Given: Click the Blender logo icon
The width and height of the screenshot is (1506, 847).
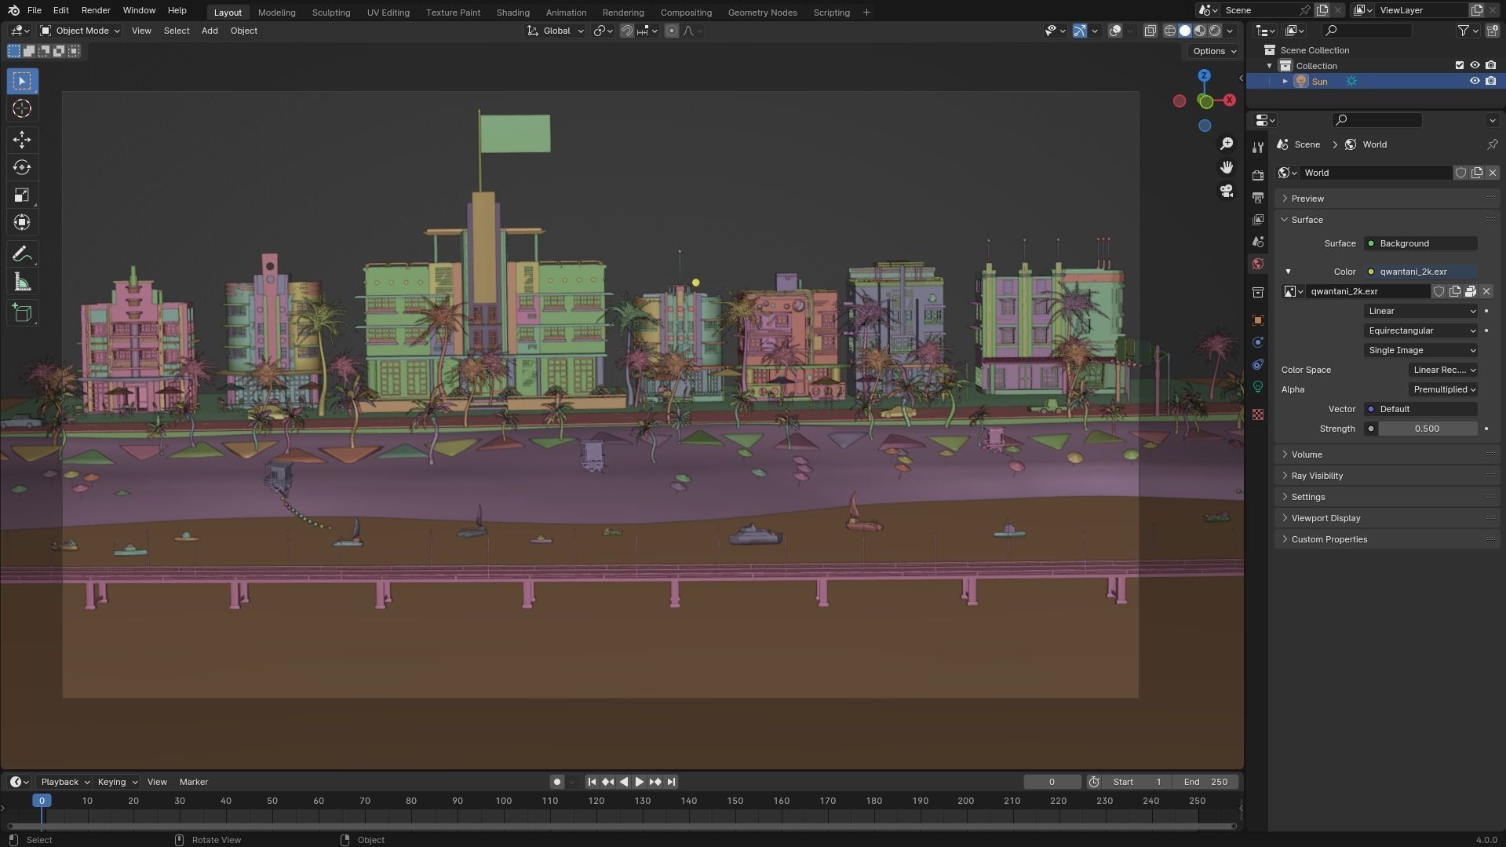Looking at the screenshot, I should [13, 11].
